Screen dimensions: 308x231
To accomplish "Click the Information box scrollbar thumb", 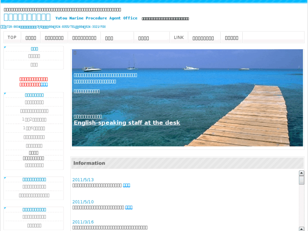I will pos(302,180).
